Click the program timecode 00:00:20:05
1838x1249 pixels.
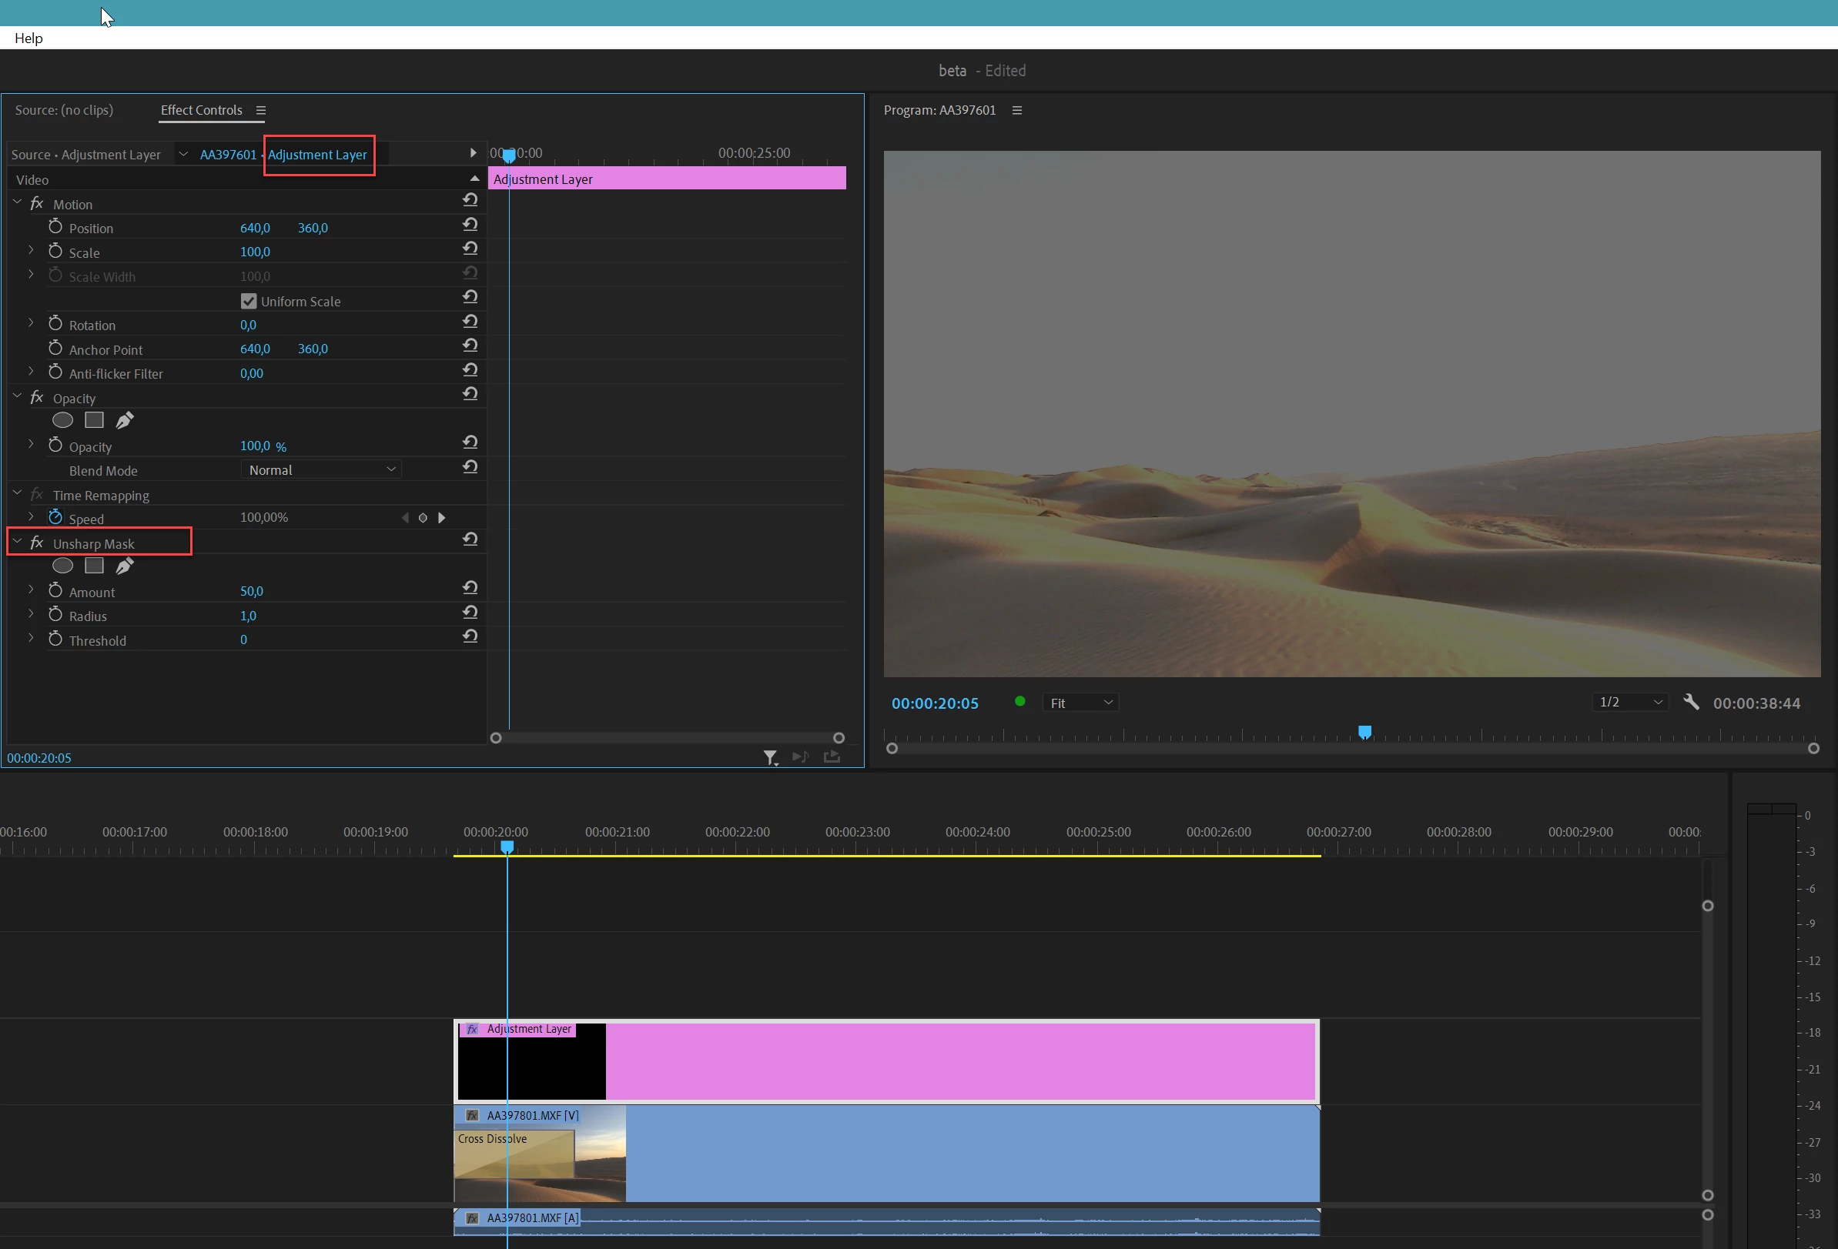click(935, 703)
